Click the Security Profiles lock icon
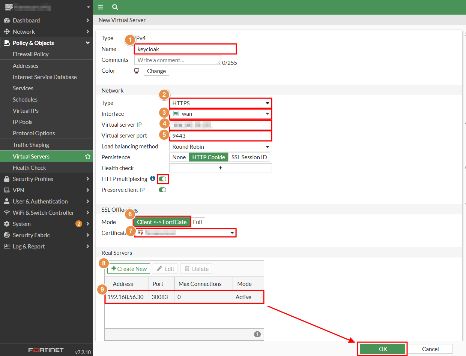 (x=6, y=179)
